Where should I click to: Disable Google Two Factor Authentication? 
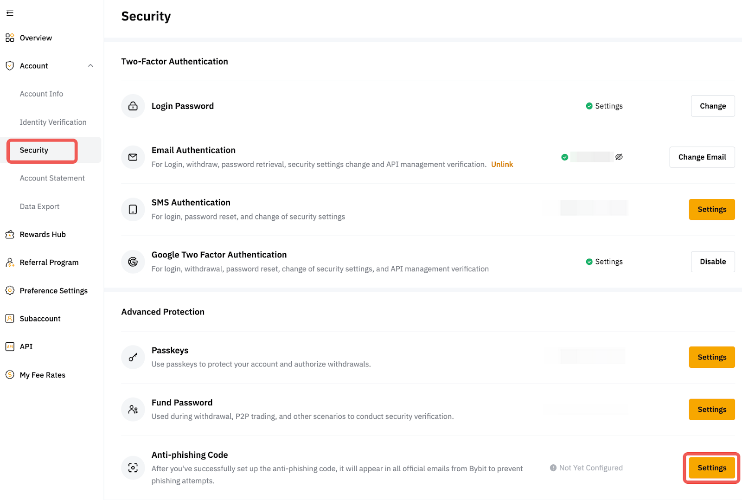[x=712, y=262]
